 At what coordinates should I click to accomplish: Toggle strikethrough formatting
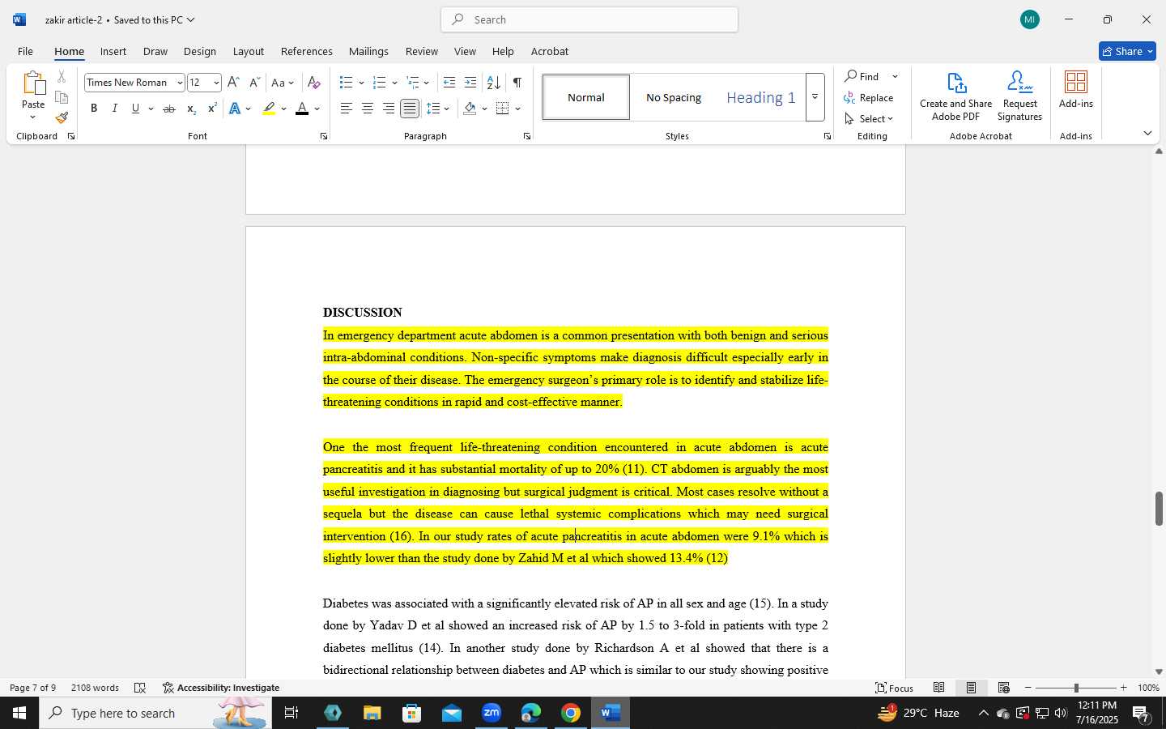(x=168, y=109)
